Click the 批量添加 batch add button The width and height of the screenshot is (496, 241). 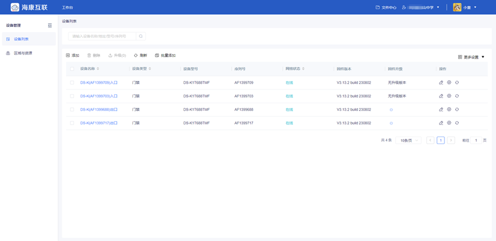[165, 56]
